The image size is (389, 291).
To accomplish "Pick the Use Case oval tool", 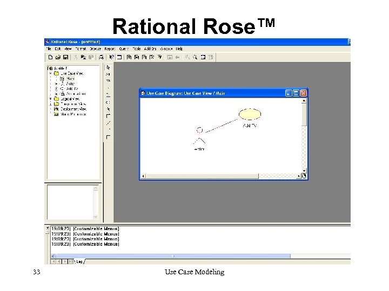I will (108, 102).
